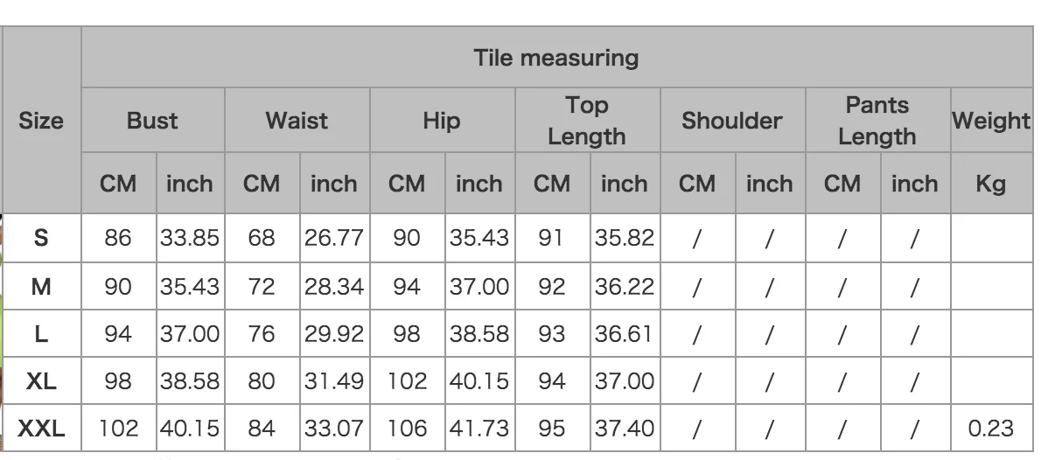Click the 37.40 top length inch value
Screen dimensions: 1048x460
coord(625,428)
